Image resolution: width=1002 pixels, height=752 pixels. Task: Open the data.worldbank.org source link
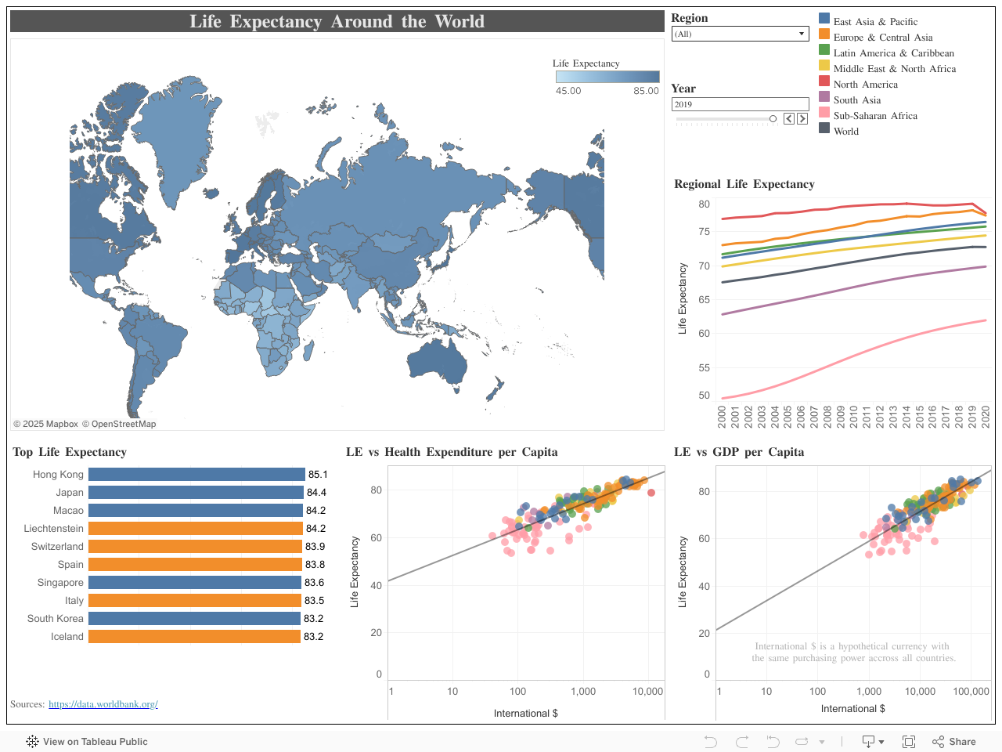(103, 704)
